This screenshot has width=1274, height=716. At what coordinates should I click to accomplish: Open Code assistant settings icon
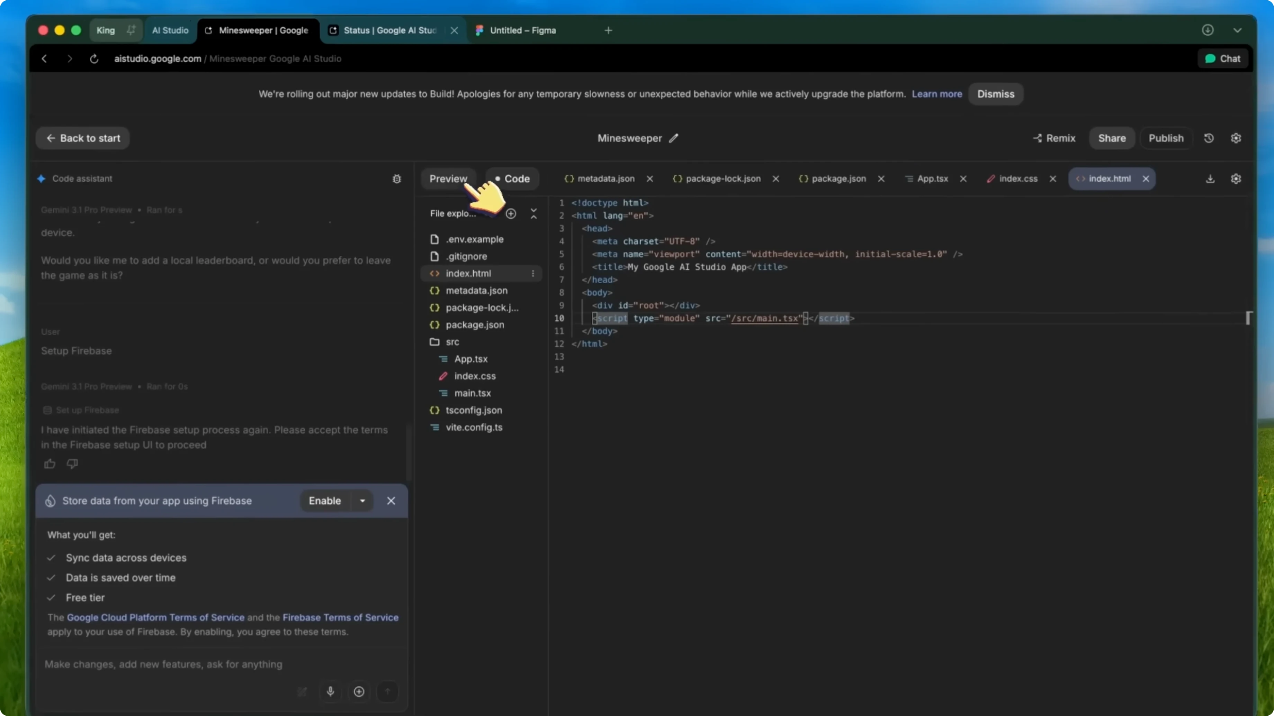point(397,178)
